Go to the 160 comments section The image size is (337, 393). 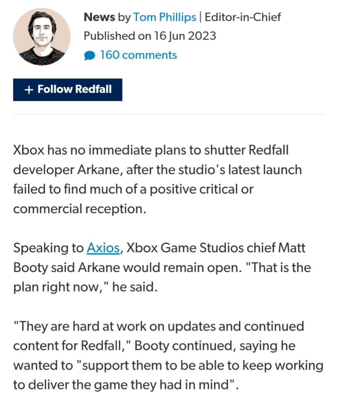(x=138, y=55)
